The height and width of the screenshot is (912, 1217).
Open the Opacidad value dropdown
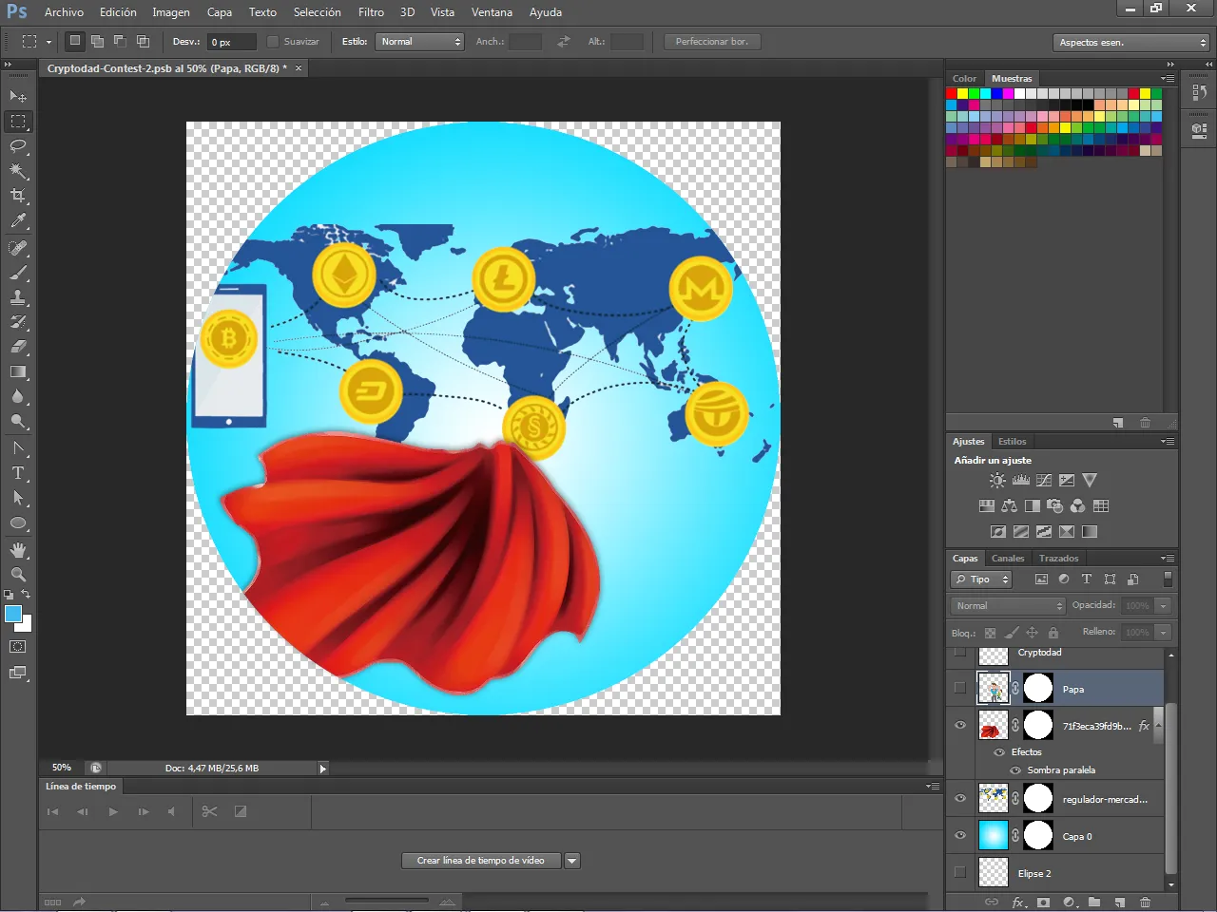click(1163, 605)
